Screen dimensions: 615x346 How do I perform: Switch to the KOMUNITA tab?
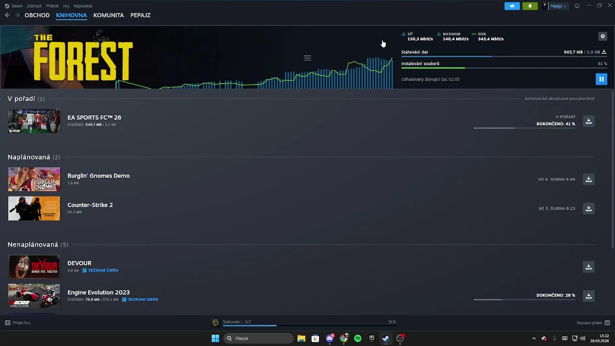(109, 15)
